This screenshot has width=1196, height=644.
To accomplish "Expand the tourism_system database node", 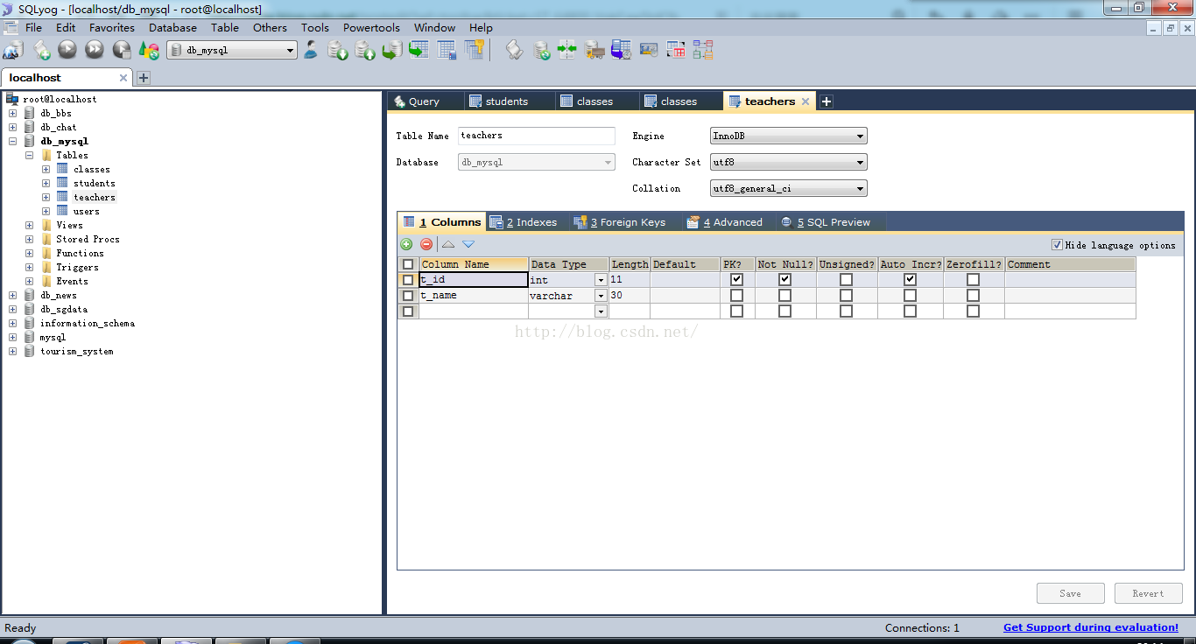I will [12, 351].
